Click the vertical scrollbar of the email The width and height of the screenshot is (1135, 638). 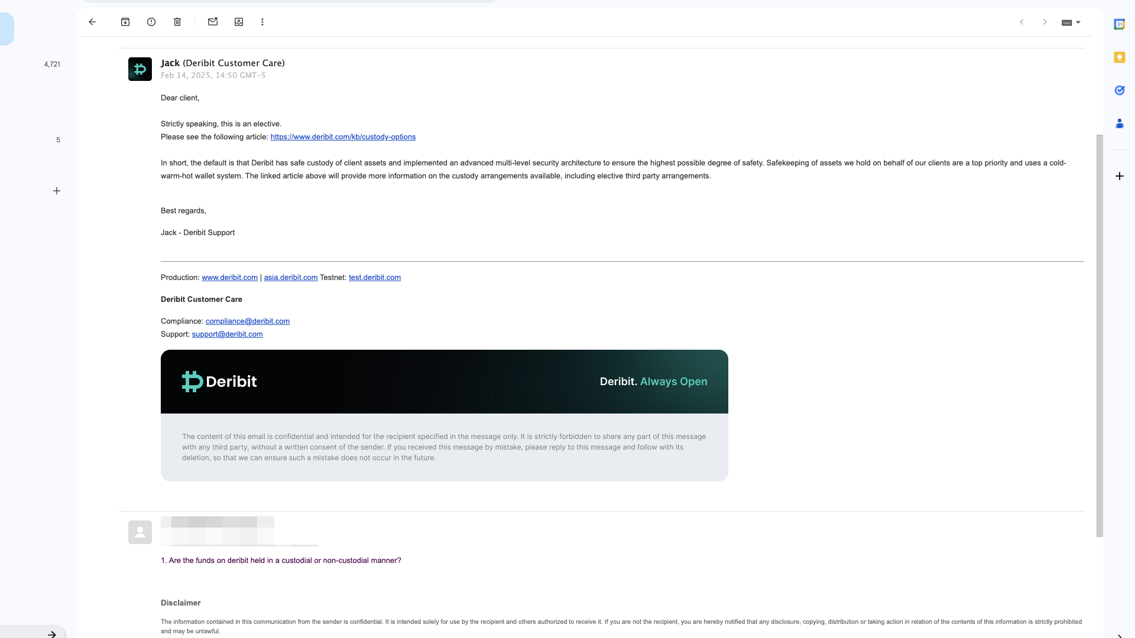1100,336
